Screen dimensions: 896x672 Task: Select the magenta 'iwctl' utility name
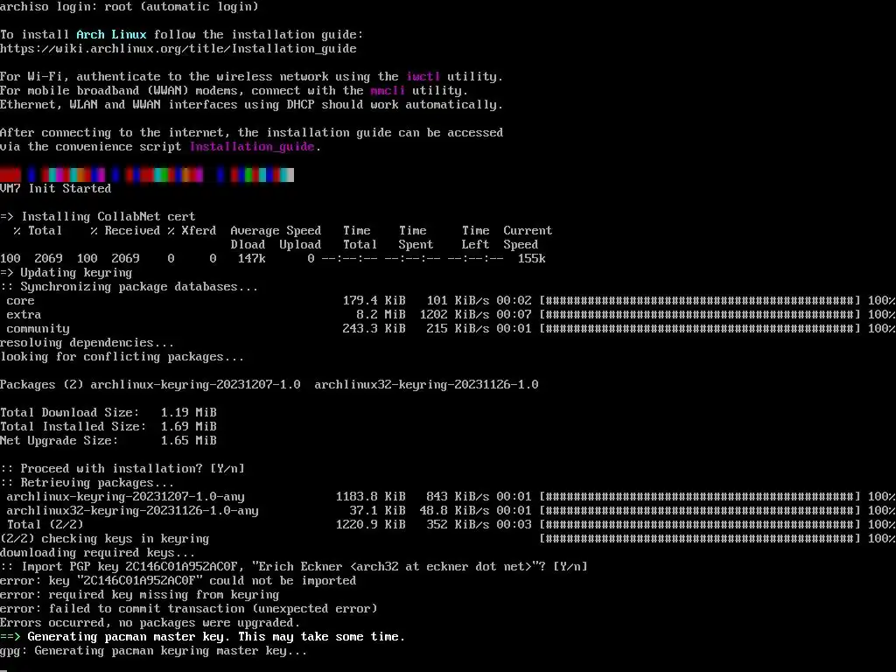[x=423, y=77]
